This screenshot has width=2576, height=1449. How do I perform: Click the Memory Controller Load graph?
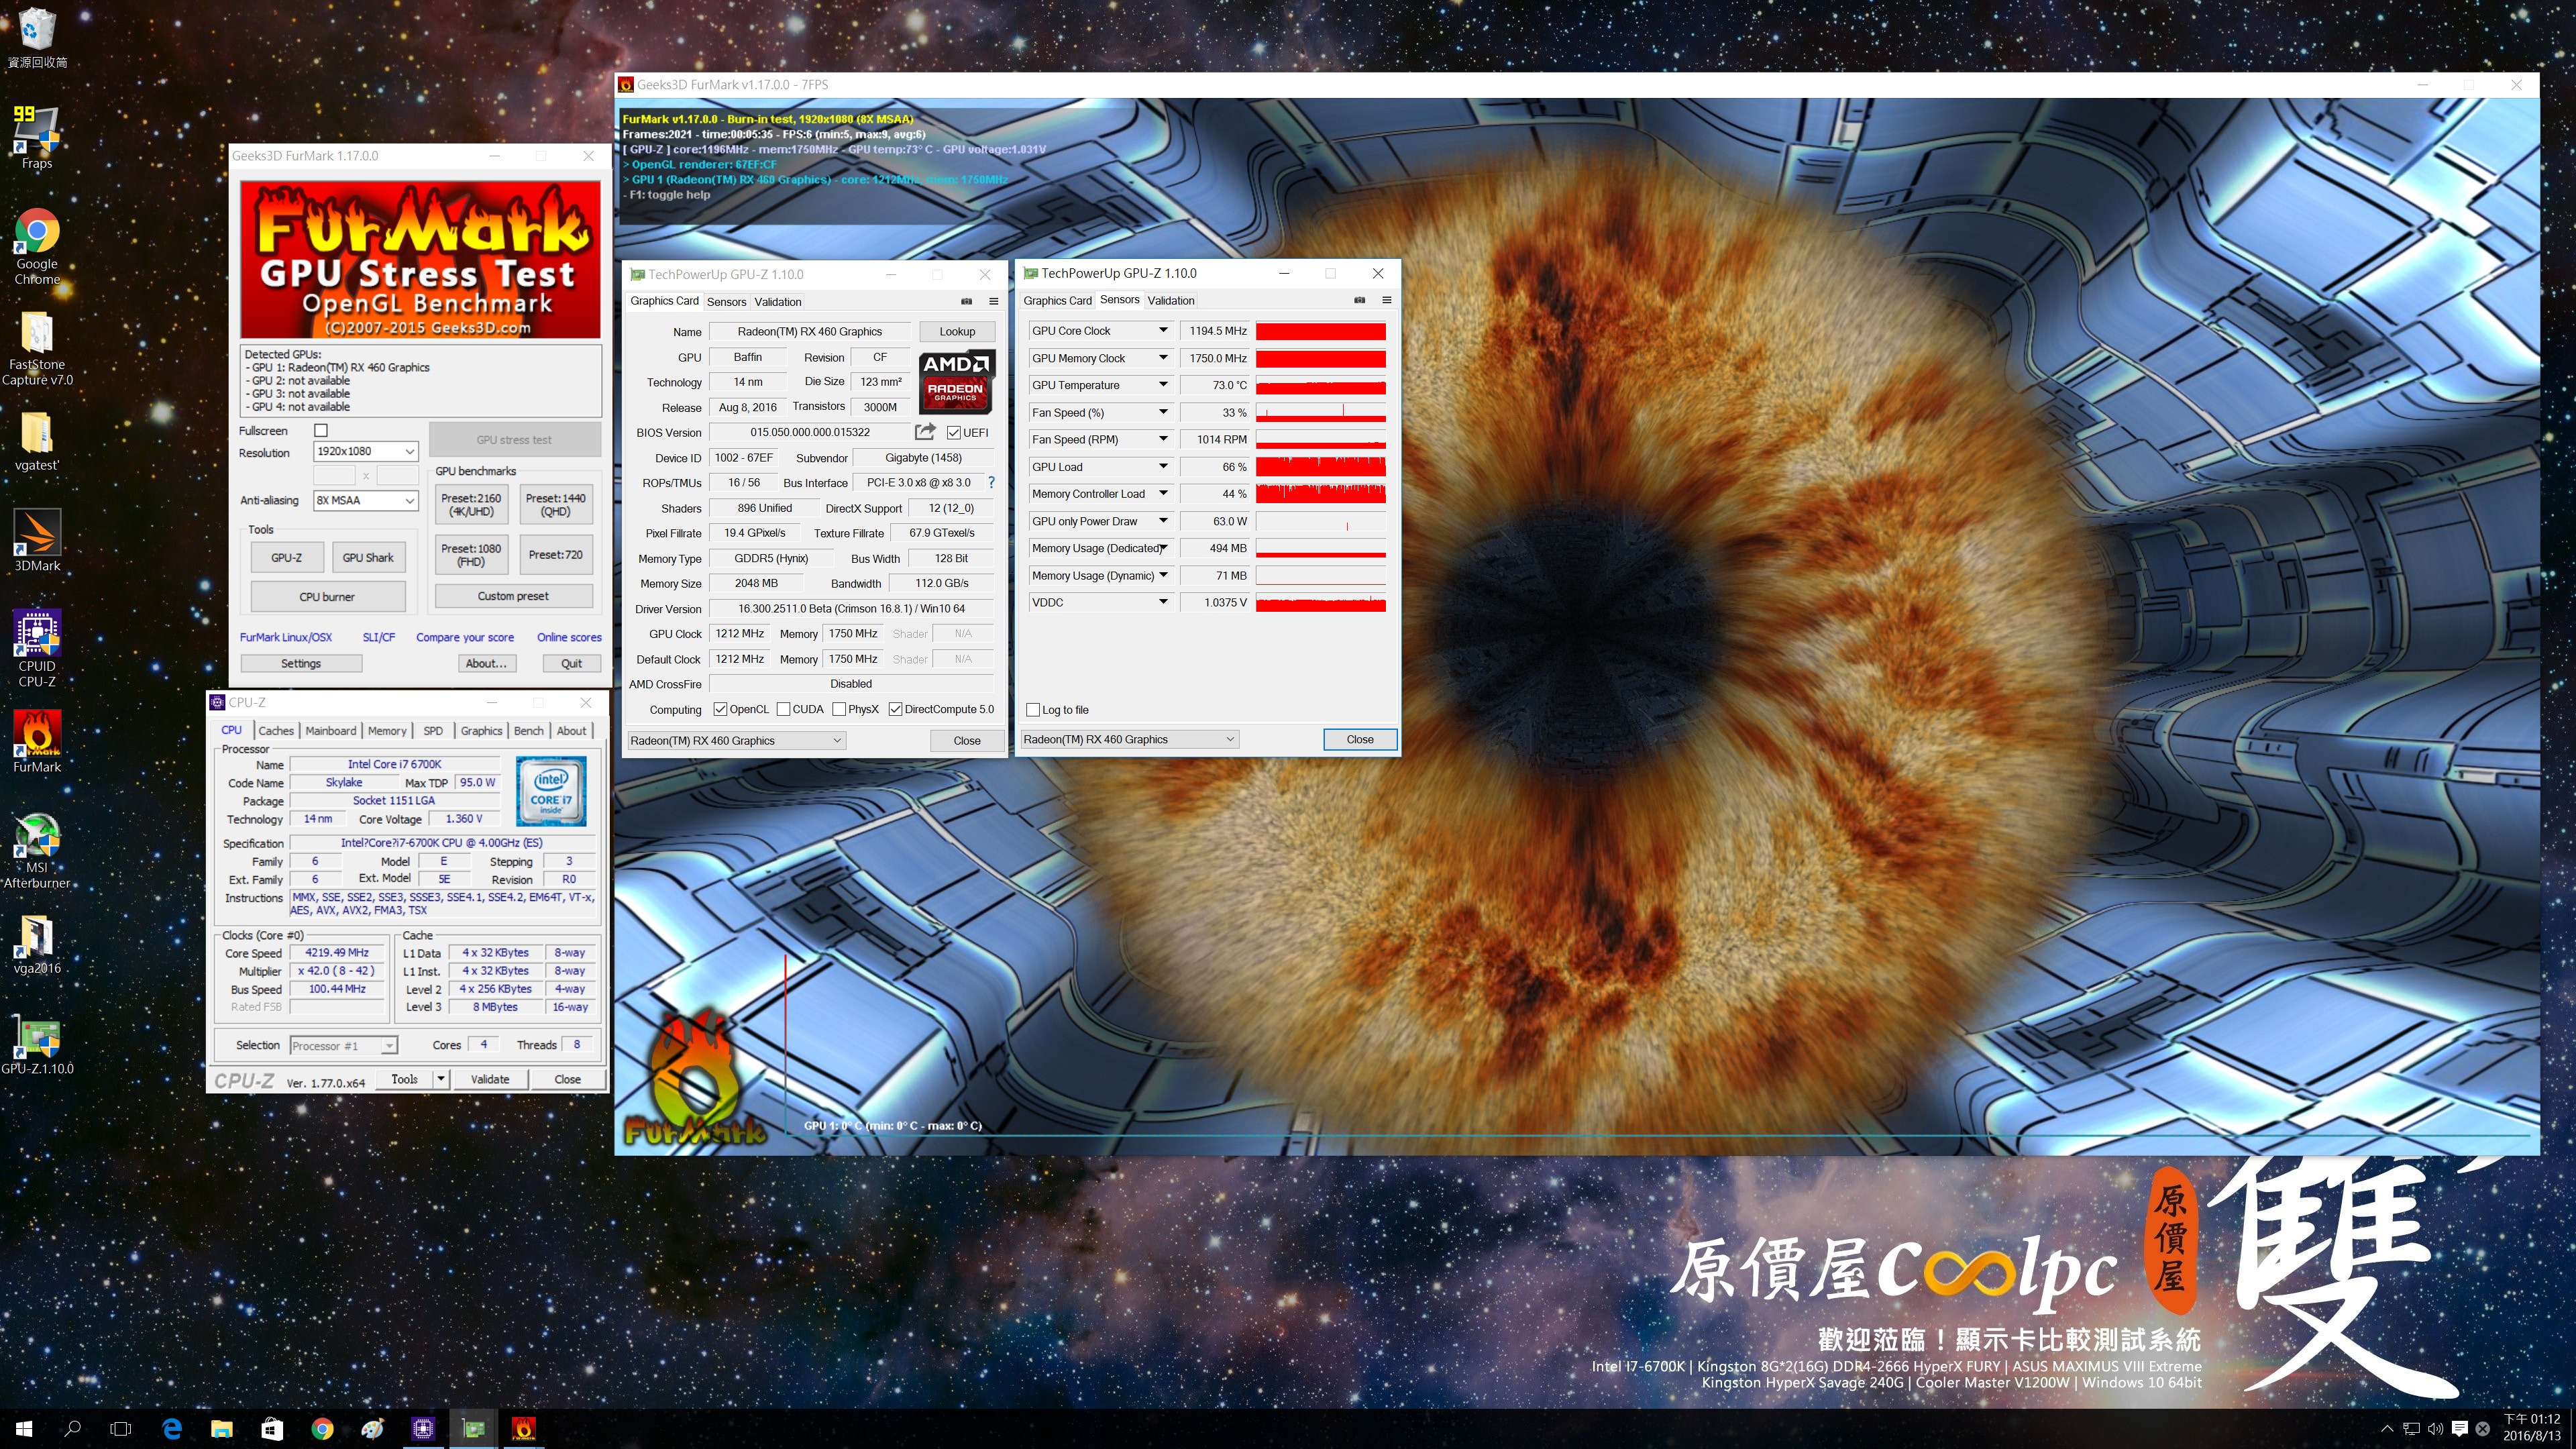pyautogui.click(x=1320, y=494)
